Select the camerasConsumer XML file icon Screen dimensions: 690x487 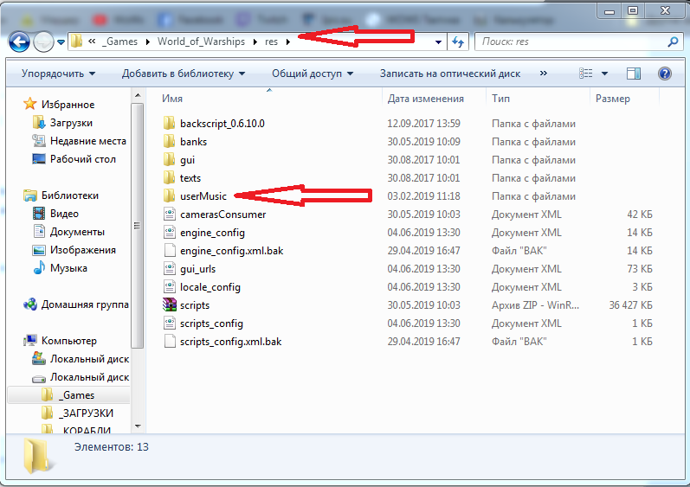(x=170, y=214)
